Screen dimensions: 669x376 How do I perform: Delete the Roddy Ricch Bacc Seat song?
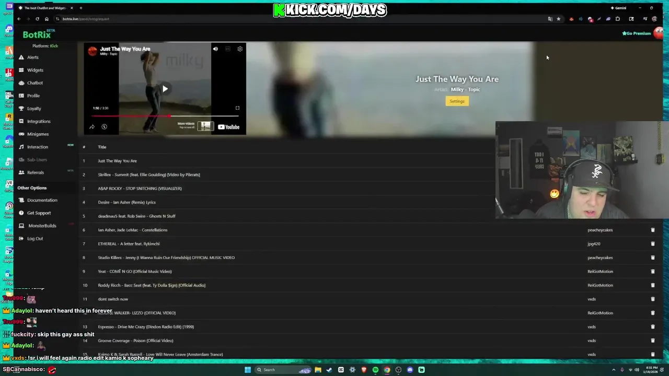(652, 285)
